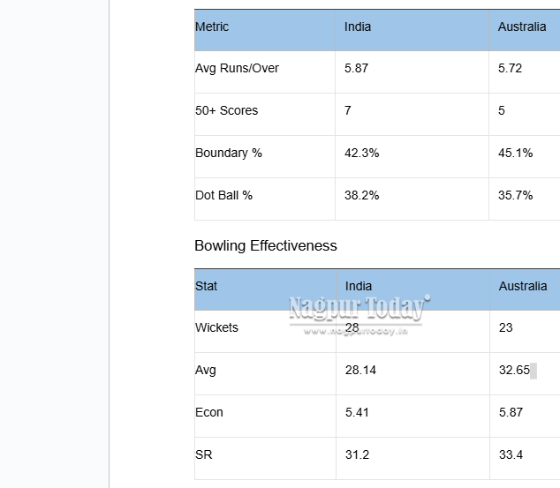Click India's 5.87 runs per over value
The image size is (560, 488).
point(357,69)
